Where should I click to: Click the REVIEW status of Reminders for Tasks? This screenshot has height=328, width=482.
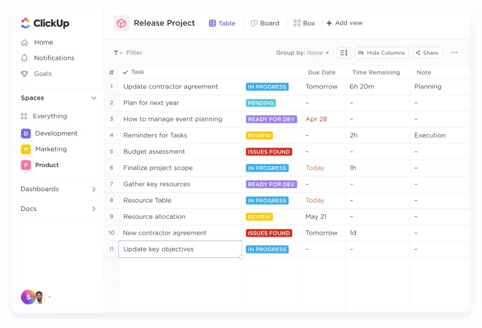tap(259, 136)
